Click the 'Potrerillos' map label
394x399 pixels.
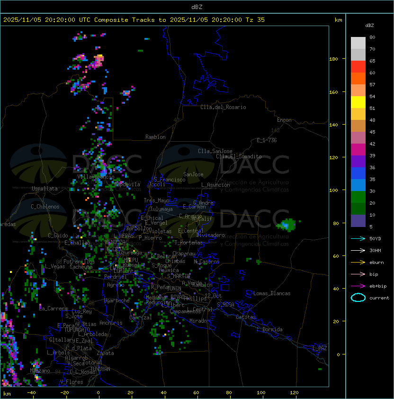79,262
